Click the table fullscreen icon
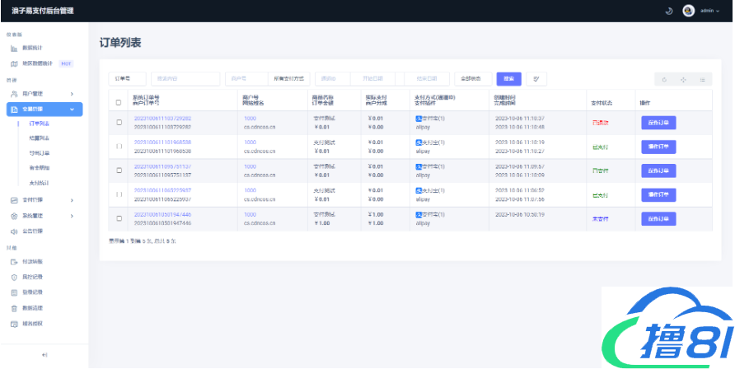The width and height of the screenshot is (735, 369). [x=683, y=79]
